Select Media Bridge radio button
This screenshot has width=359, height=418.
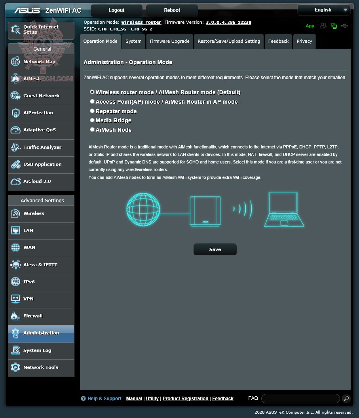(92, 120)
